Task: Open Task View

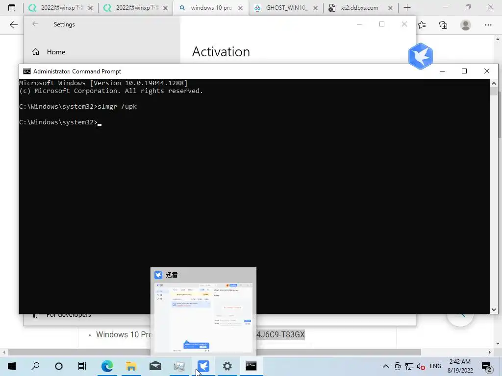Action: click(x=82, y=366)
